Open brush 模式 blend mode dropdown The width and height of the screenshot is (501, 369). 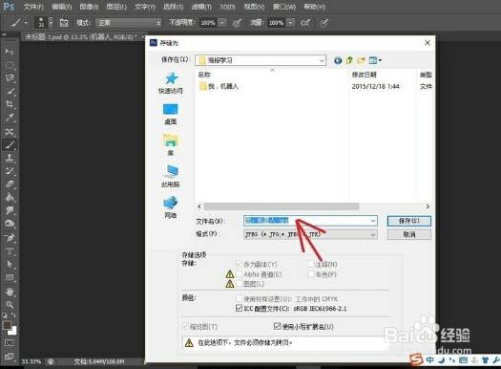pyautogui.click(x=129, y=23)
